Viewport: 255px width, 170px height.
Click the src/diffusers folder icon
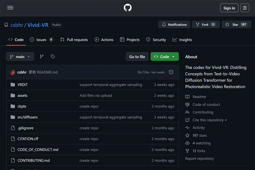(13, 117)
